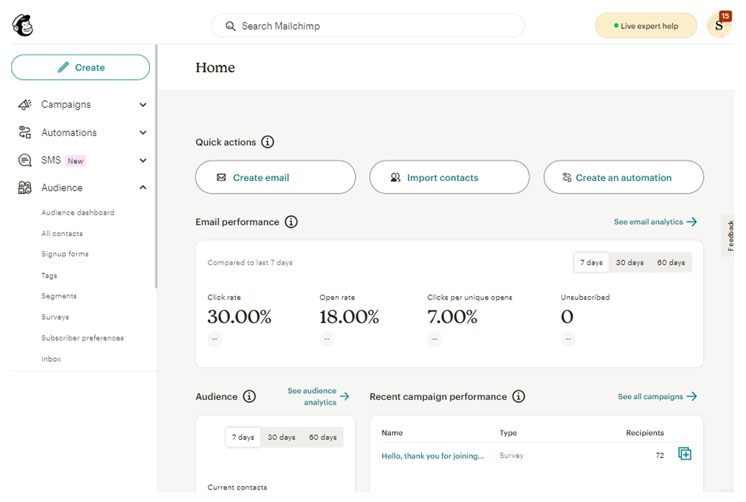Viewport: 746px width, 502px height.
Task: Open 'Hello, thank you for joining...' campaign
Action: click(x=432, y=456)
